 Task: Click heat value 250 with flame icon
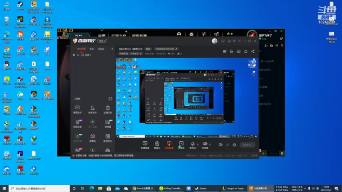pyautogui.click(x=171, y=54)
